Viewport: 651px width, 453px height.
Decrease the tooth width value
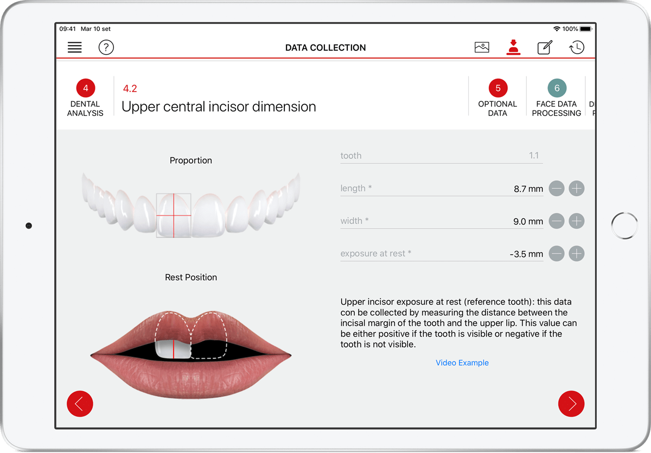click(x=557, y=221)
